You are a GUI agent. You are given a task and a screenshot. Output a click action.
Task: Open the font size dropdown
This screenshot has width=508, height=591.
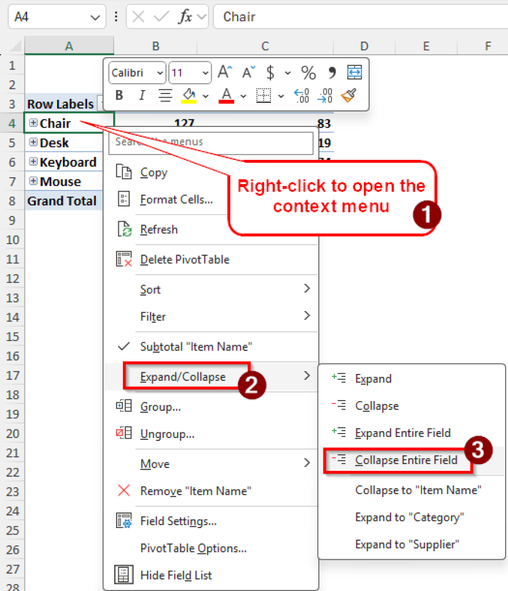pyautogui.click(x=205, y=73)
